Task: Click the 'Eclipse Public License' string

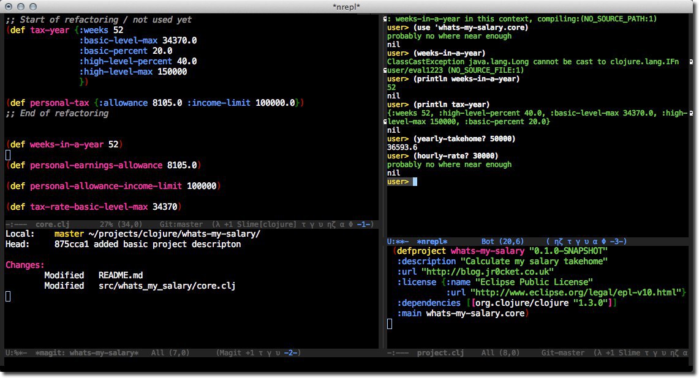Action: [534, 282]
